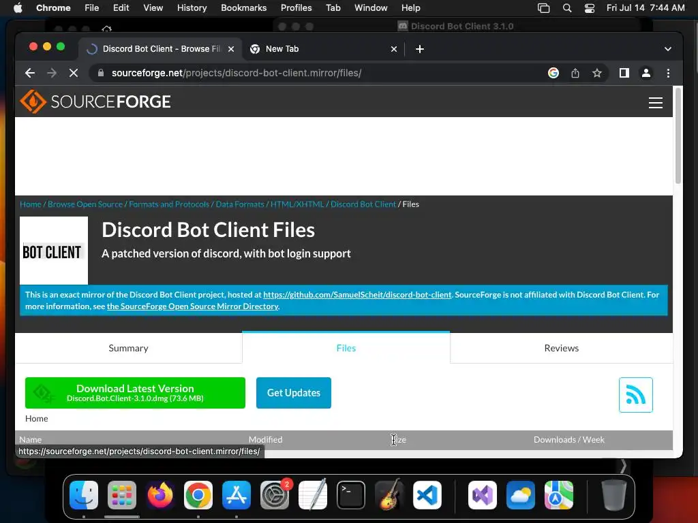The width and height of the screenshot is (698, 523).
Task: Switch to the Reviews tab
Action: pos(562,348)
